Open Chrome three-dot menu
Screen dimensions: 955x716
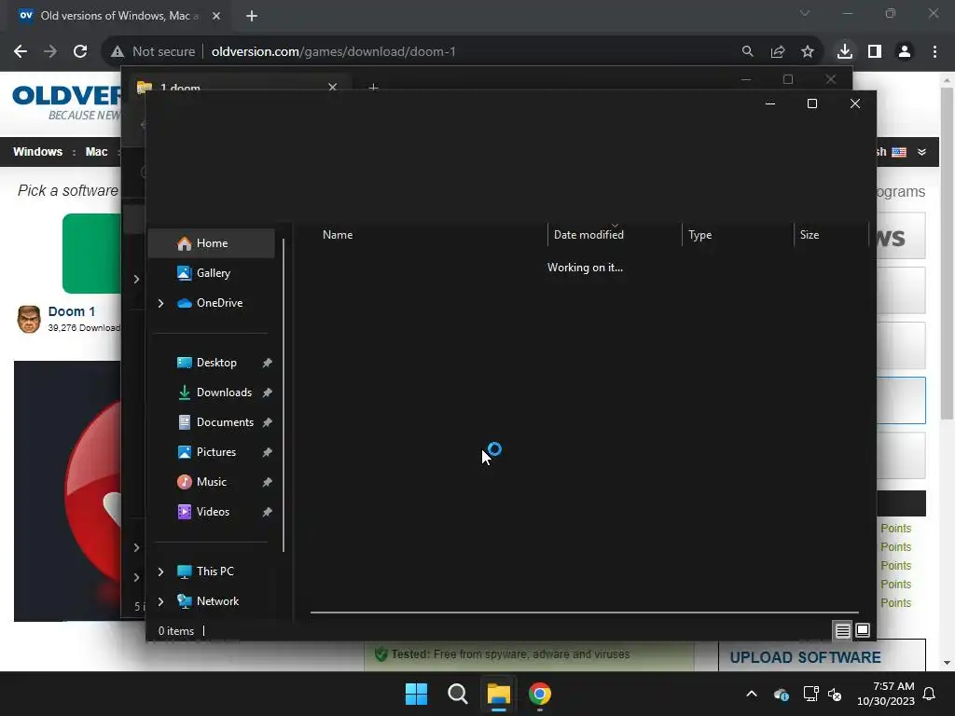tap(934, 52)
